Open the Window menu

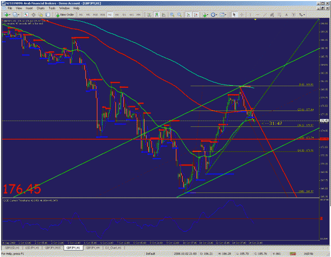[x=64, y=8]
